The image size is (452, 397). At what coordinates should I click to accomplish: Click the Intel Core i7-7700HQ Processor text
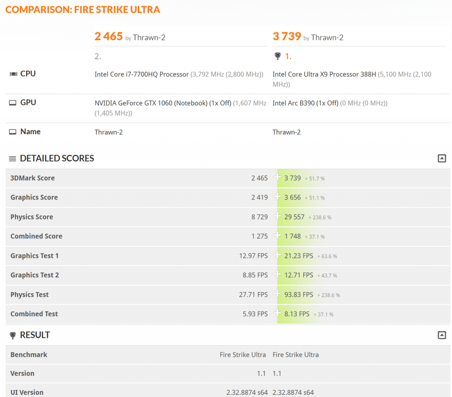click(142, 74)
